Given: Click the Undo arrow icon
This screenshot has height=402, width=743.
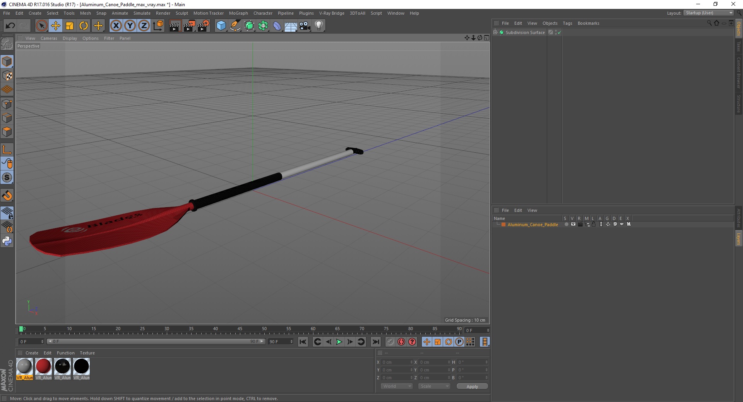Looking at the screenshot, I should (x=10, y=26).
